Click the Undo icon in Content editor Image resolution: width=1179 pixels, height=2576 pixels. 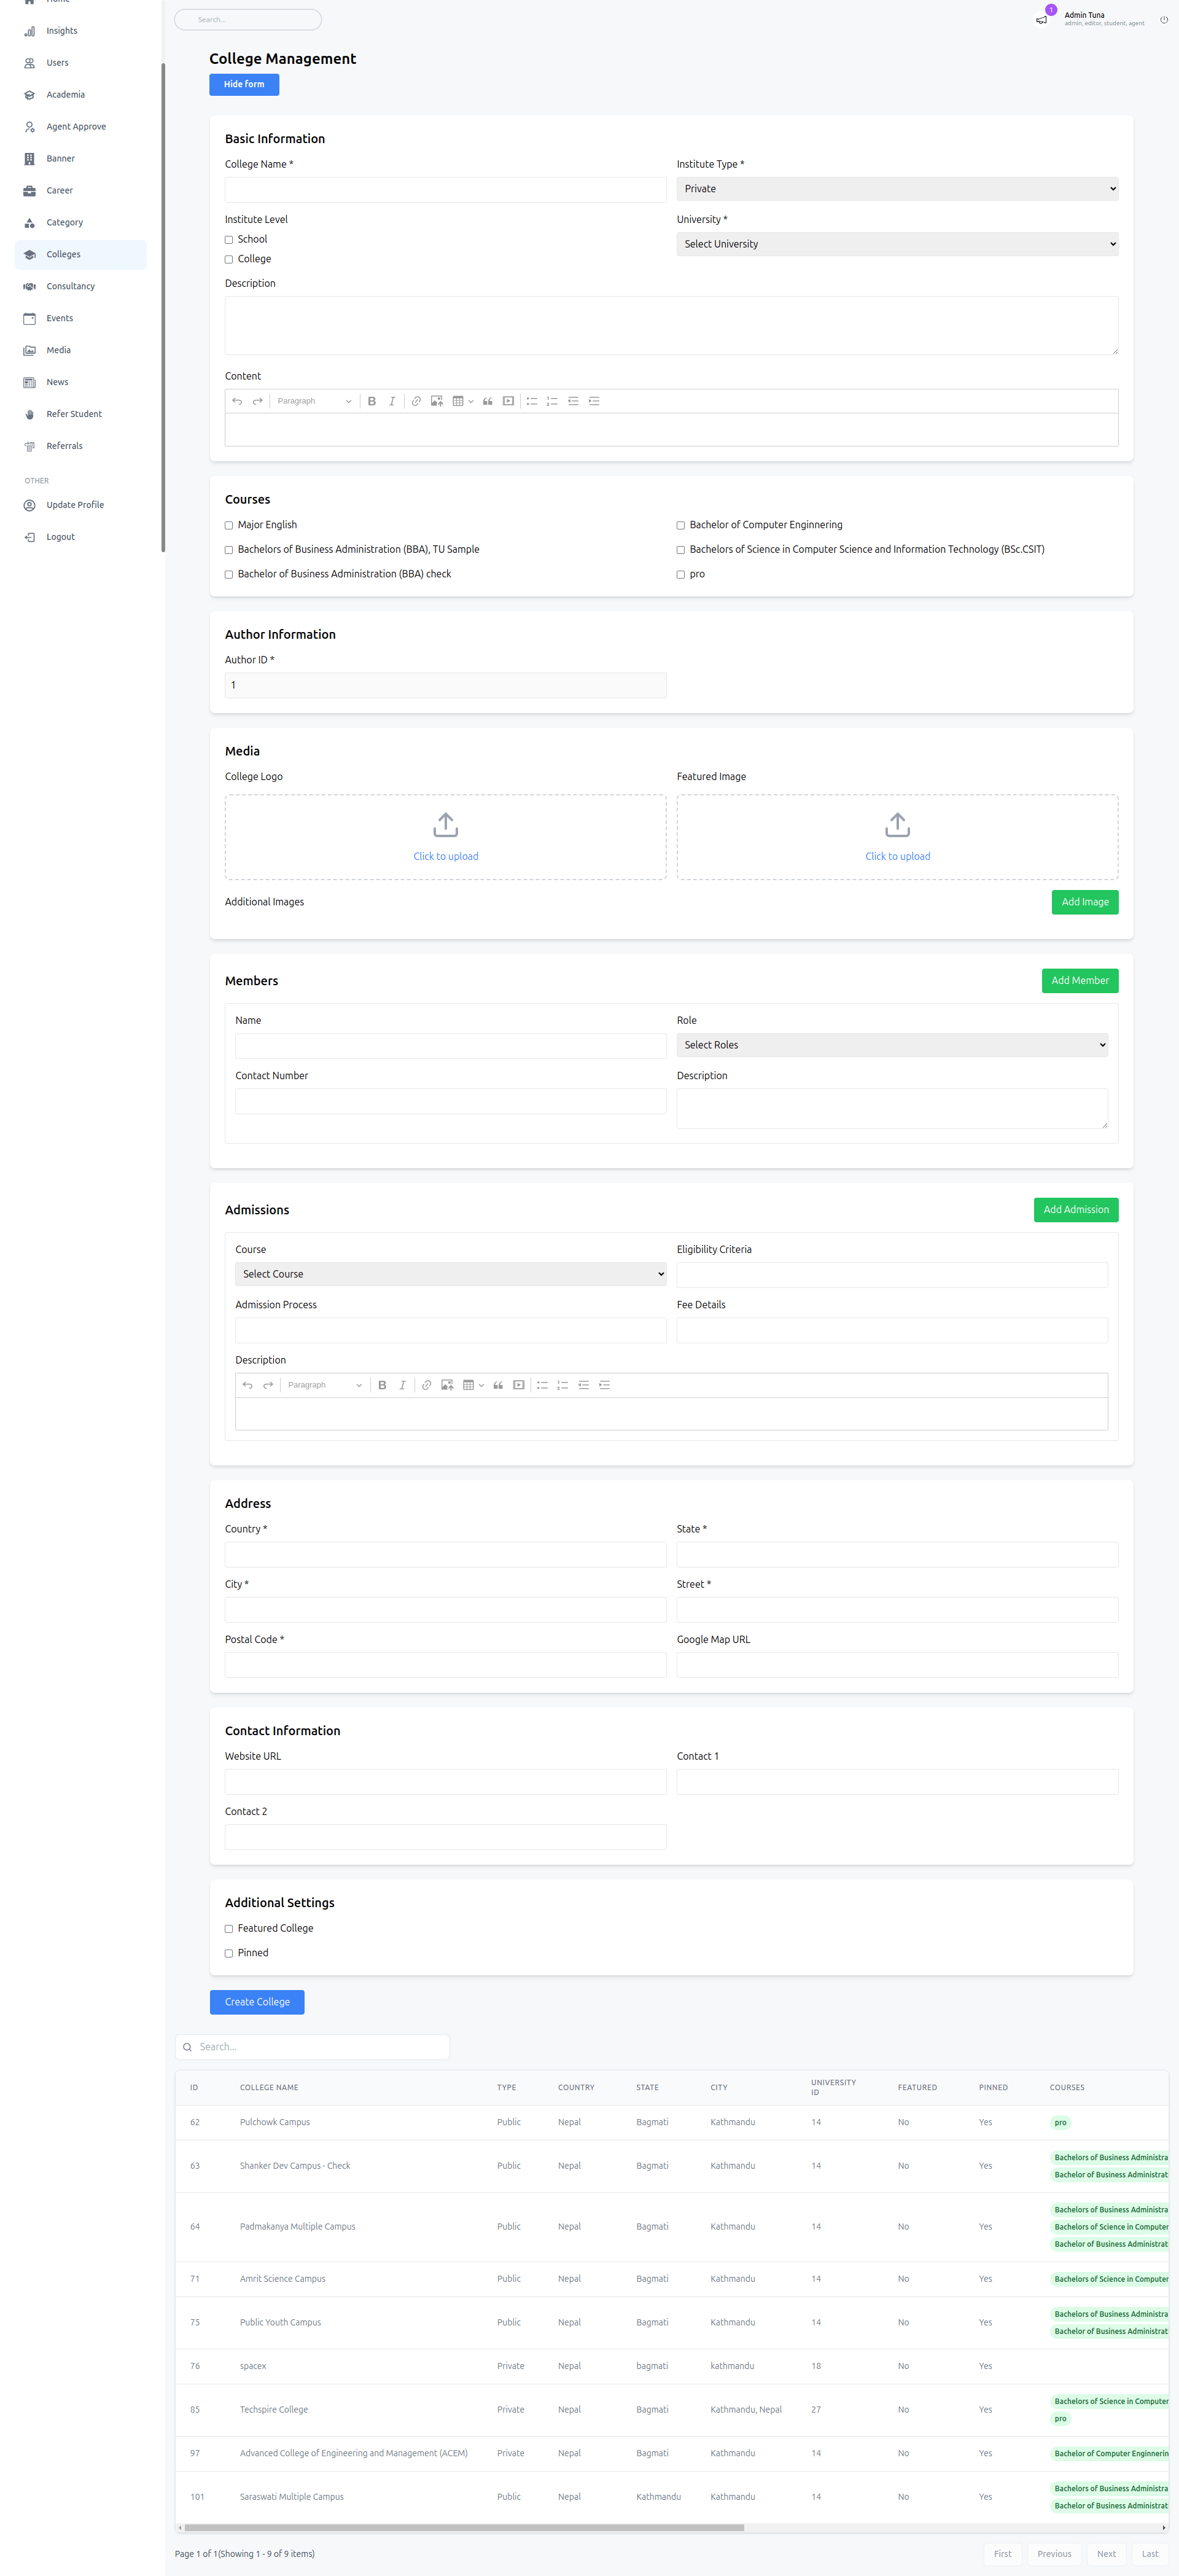(237, 401)
